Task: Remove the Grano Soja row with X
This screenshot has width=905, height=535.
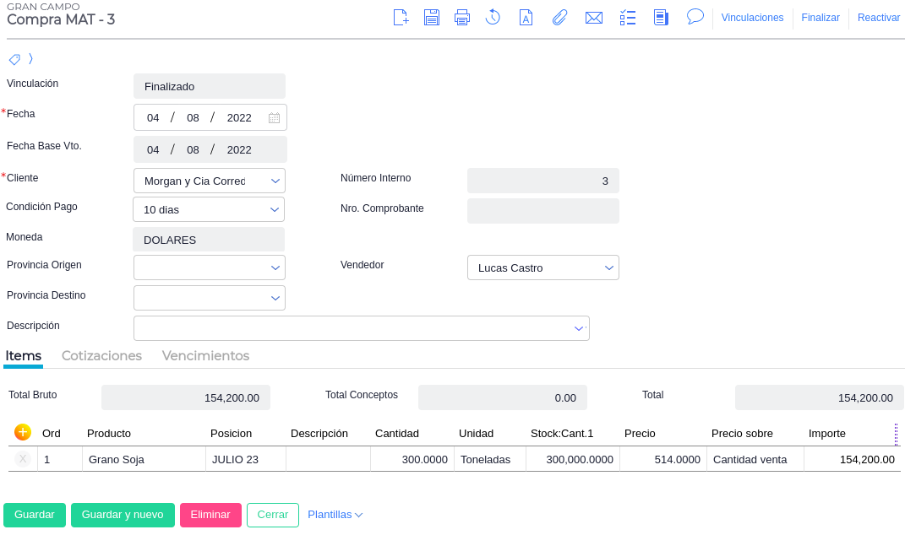Action: click(23, 459)
